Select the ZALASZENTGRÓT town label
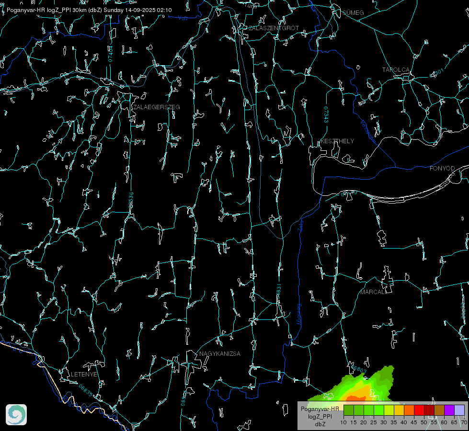 coord(274,28)
